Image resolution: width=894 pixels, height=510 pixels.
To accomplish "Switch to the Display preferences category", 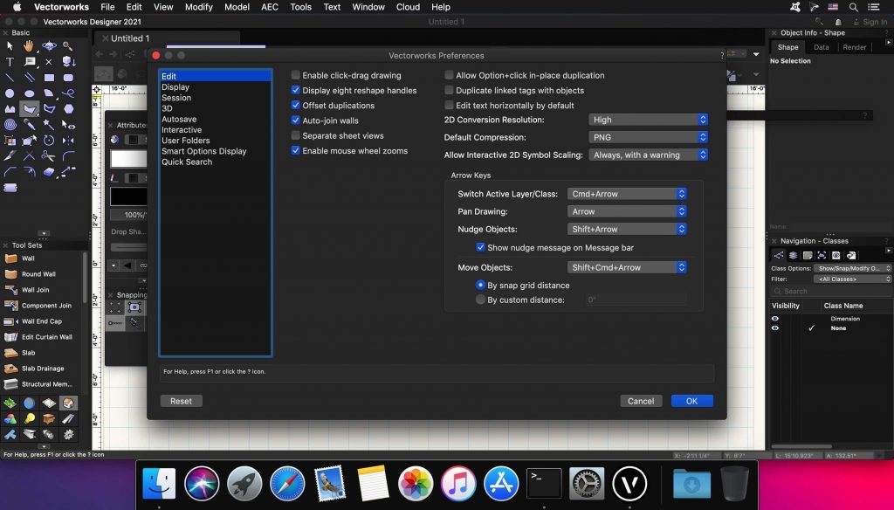I will [177, 86].
